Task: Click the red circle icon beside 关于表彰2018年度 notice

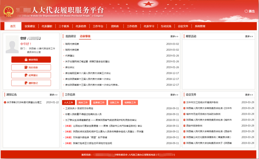Action: (5, 102)
